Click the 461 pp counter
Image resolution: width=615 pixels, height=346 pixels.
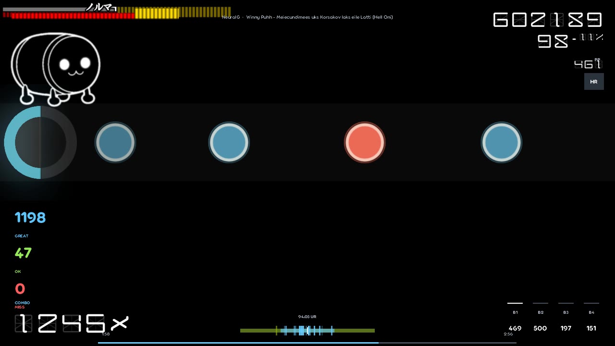tap(588, 64)
